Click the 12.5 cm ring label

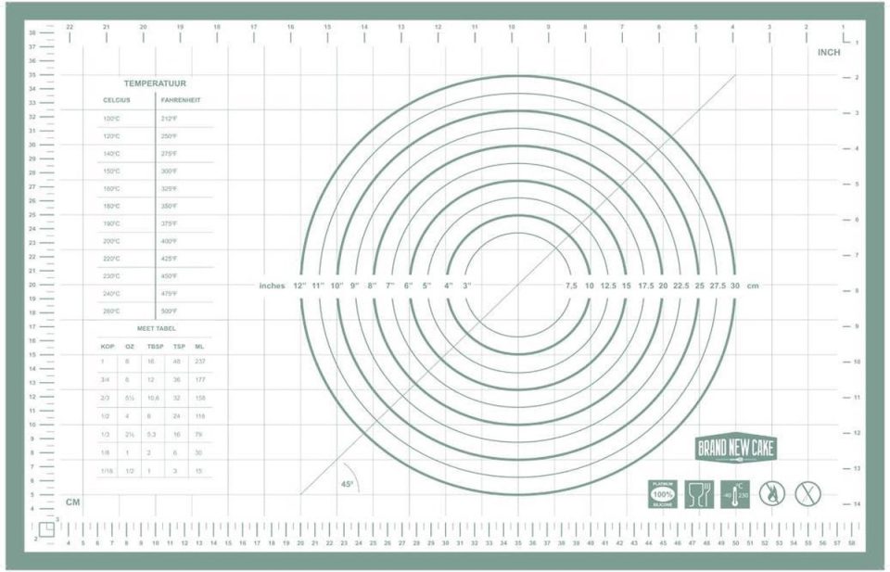point(608,286)
